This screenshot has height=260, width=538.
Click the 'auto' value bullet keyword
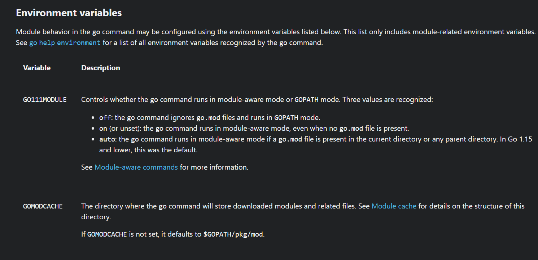click(x=107, y=139)
